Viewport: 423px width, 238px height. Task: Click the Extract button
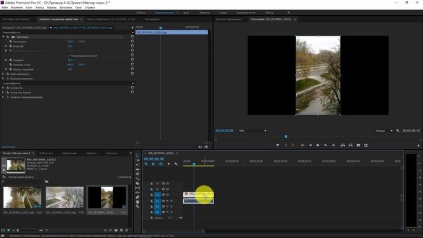(x=350, y=145)
